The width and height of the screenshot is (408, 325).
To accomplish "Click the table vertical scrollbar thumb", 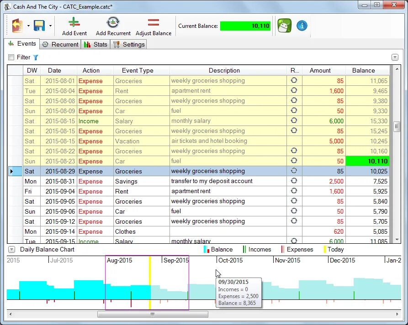I will coord(397,126).
